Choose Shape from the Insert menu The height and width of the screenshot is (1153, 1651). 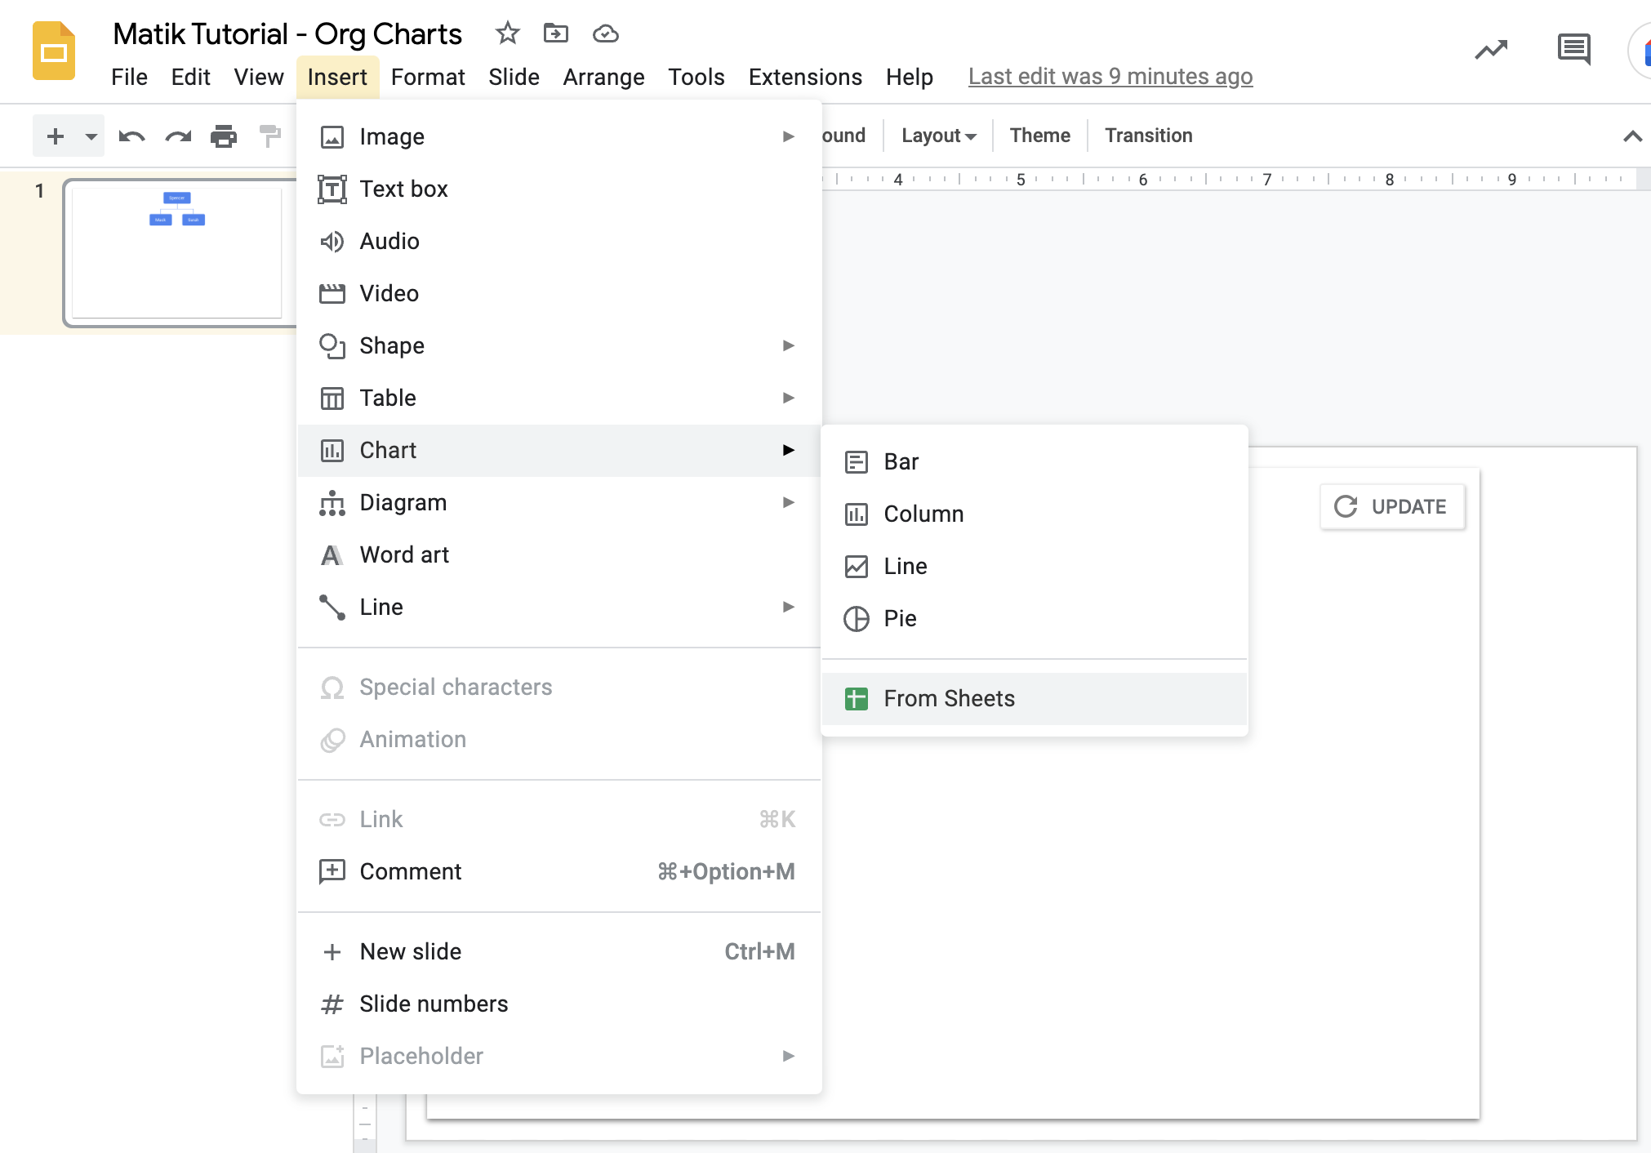click(x=559, y=345)
